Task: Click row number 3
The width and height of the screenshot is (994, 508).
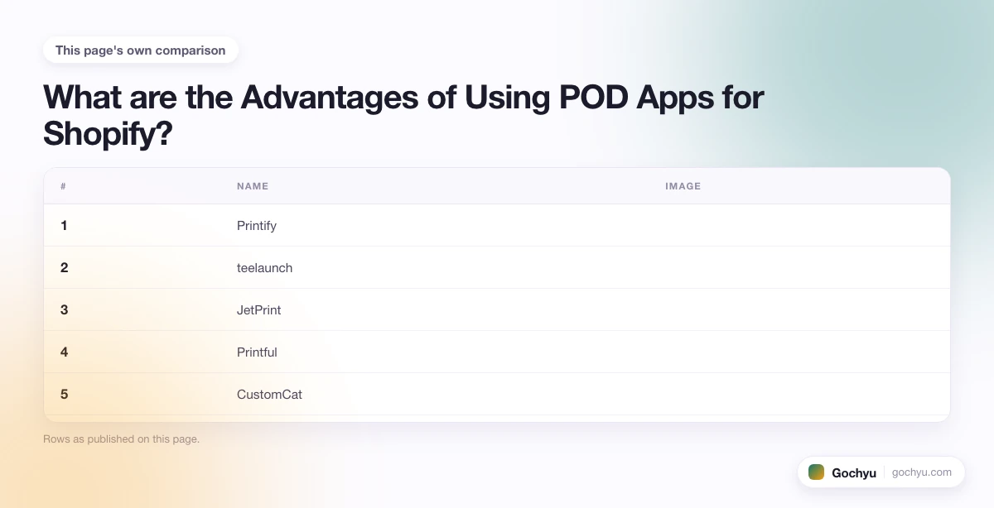Action: [x=65, y=309]
